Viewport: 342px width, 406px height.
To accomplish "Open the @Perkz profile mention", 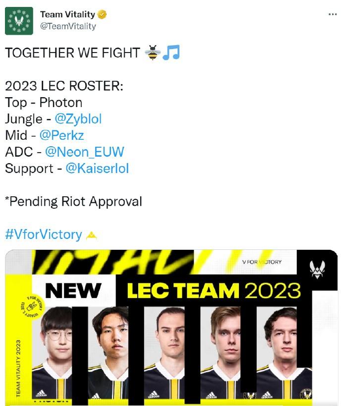I will (x=62, y=135).
